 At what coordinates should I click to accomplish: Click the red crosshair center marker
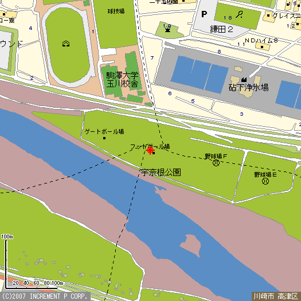[x=150, y=150]
